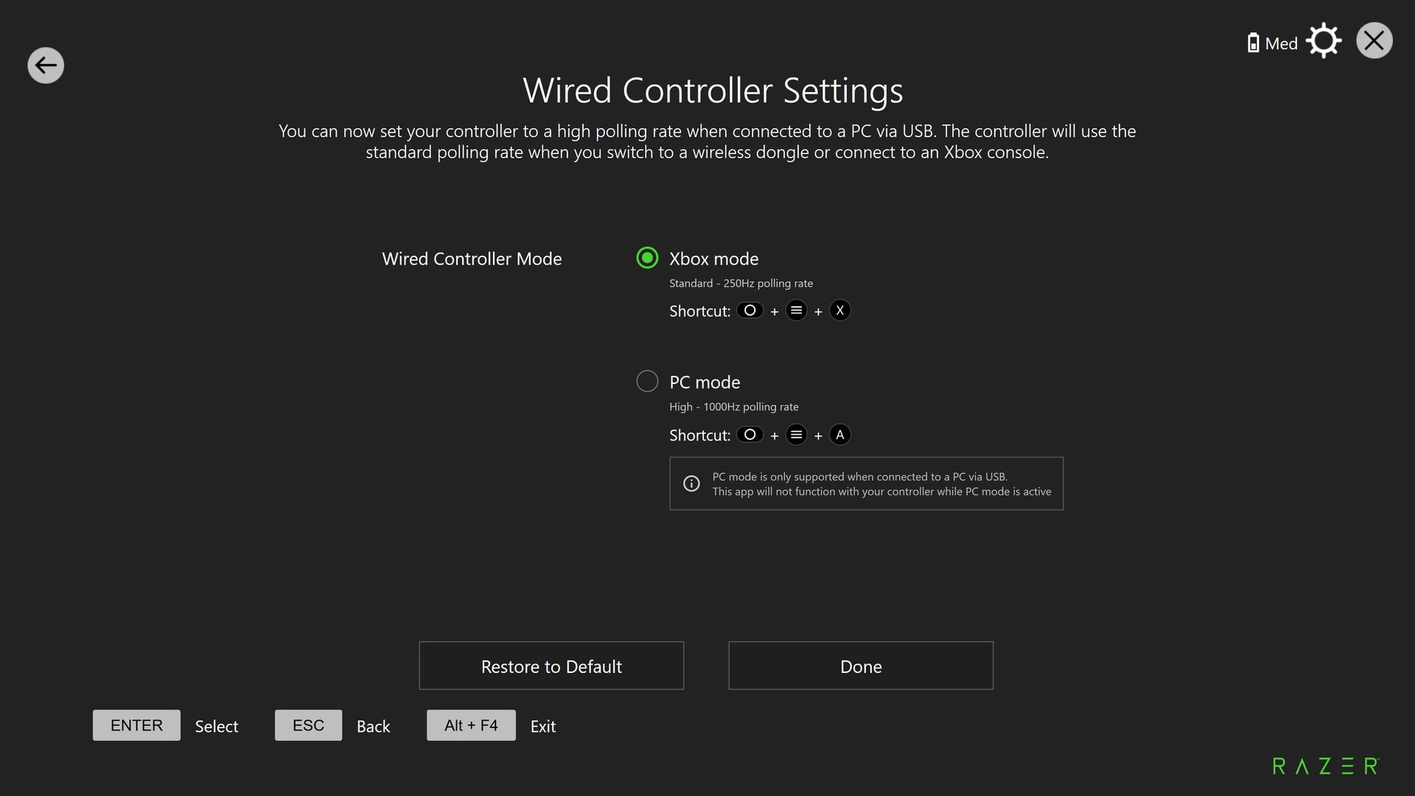Click the view button icon in PC mode shortcut
This screenshot has height=796, width=1415.
750,435
